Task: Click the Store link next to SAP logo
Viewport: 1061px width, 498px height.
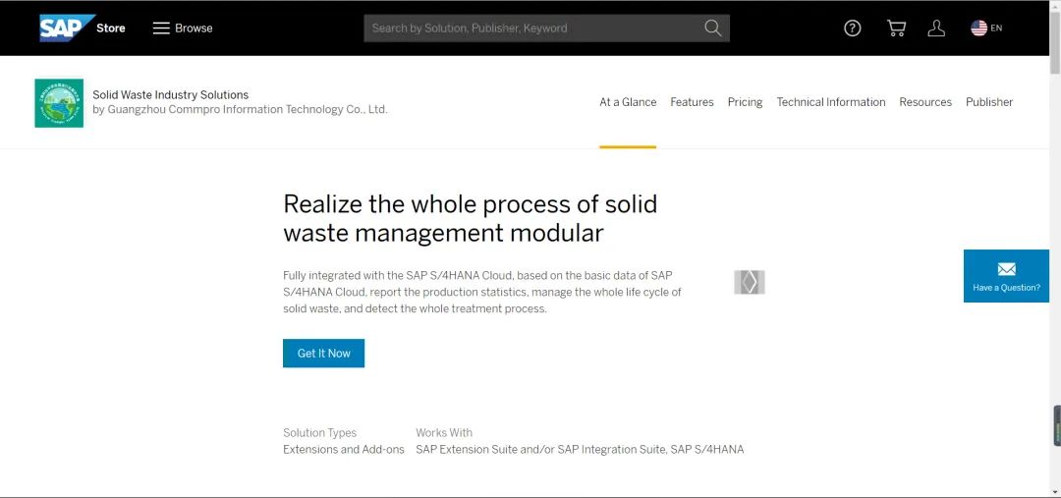Action: 111,28
